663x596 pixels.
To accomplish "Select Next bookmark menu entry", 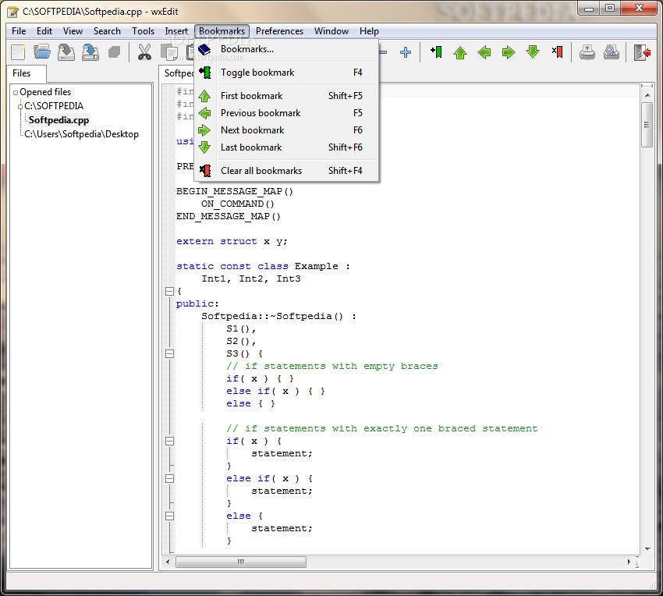I will [x=252, y=130].
